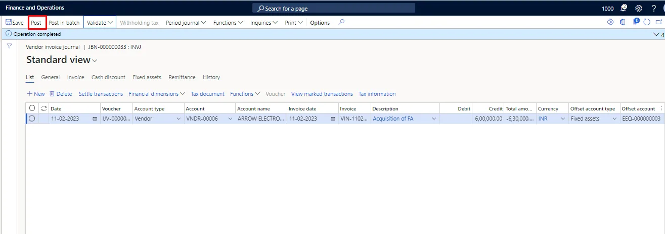Expand the Description Acquisition of FA dropdown
Viewport: 665px width, 234px height.
point(434,119)
